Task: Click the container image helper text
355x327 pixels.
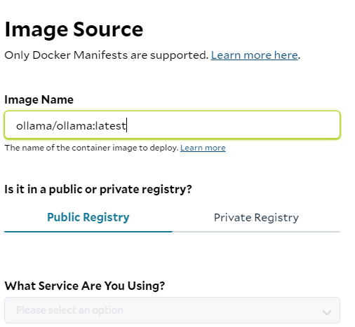Action: click(91, 148)
